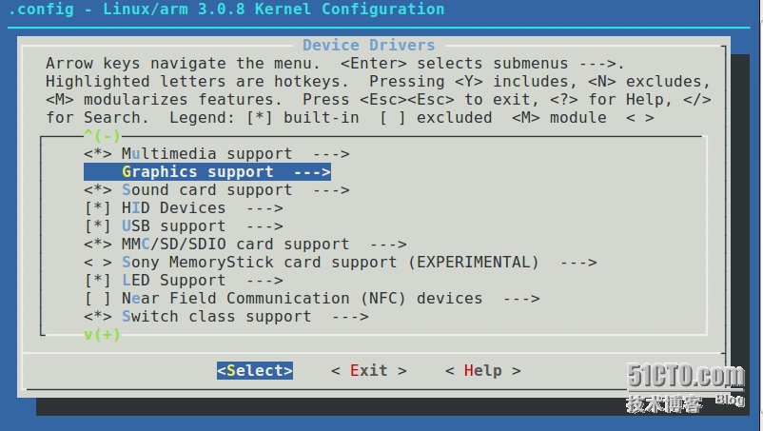Viewport: 763px width, 431px height.
Task: Toggle the HID Devices [*] checkbox
Action: point(97,208)
